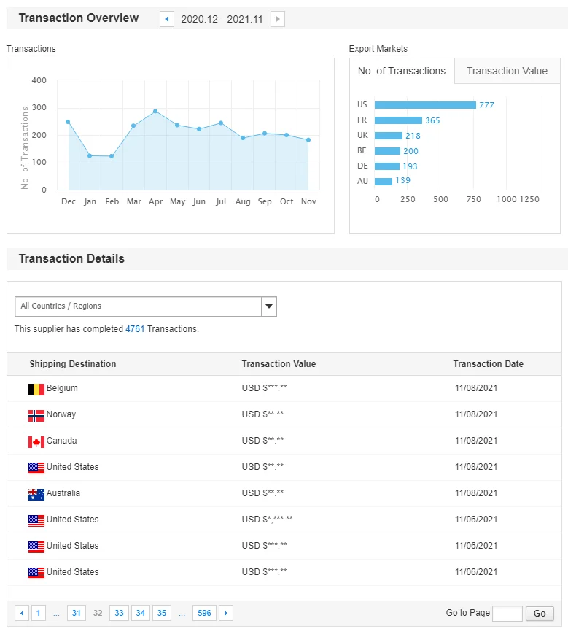
Task: Click the AU bar showing 139
Action: tap(384, 181)
